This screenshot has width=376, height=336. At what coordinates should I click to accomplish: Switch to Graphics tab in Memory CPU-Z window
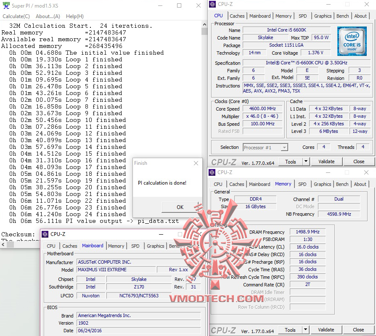(x=322, y=184)
